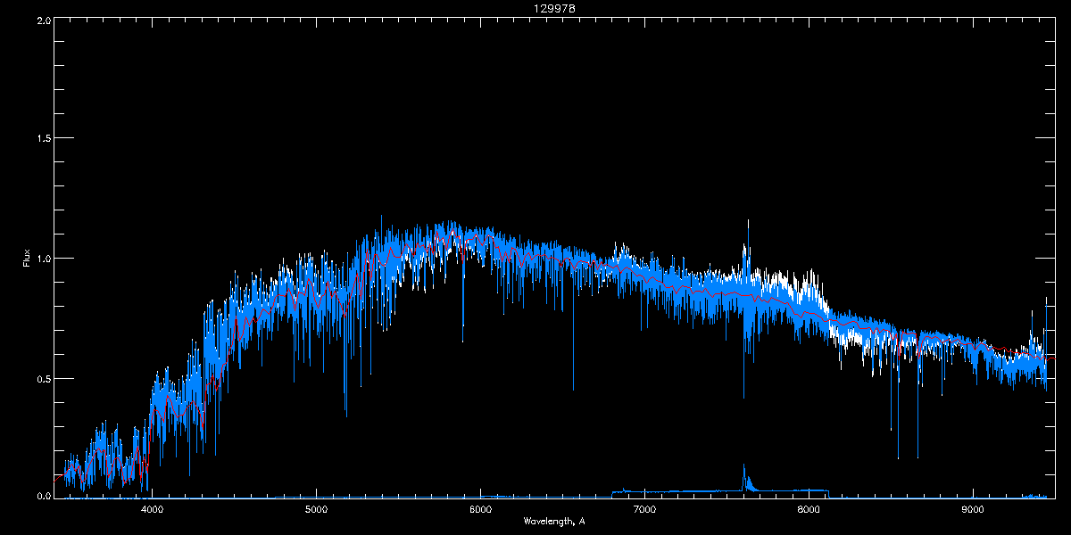
Task: Click the absorption line bottom near 6560 Å
Action: [573, 389]
